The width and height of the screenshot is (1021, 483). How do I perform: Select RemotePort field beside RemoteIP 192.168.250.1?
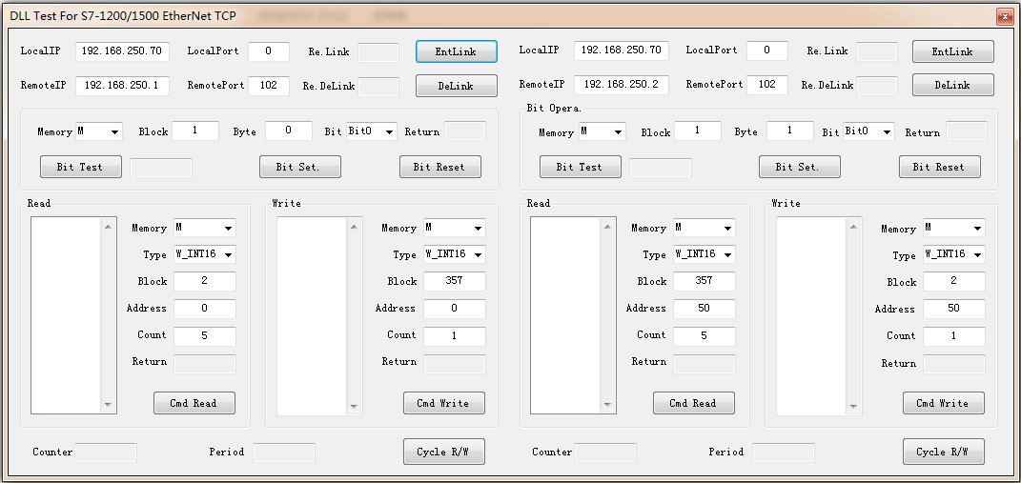pos(268,85)
